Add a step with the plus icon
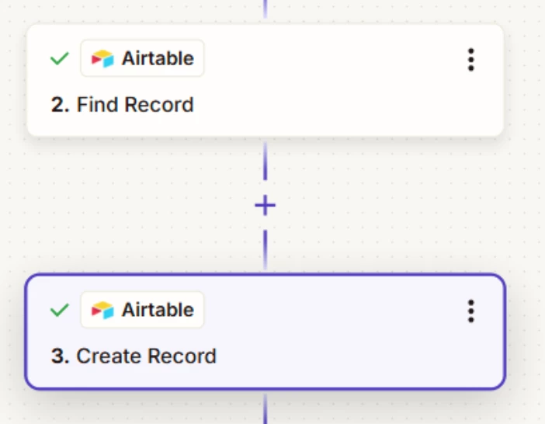The image size is (545, 424). point(266,205)
